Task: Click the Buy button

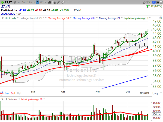Action: pos(7,93)
